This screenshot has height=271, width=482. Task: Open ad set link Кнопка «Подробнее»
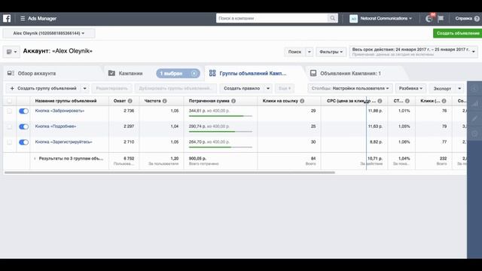[x=56, y=126]
